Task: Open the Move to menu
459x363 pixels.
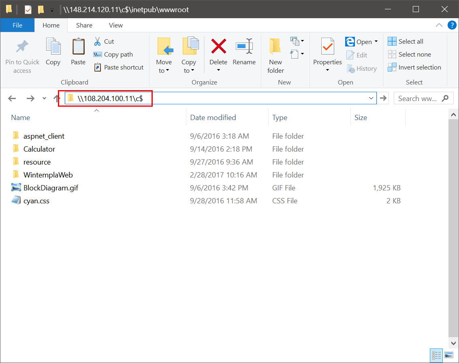Action: click(164, 55)
